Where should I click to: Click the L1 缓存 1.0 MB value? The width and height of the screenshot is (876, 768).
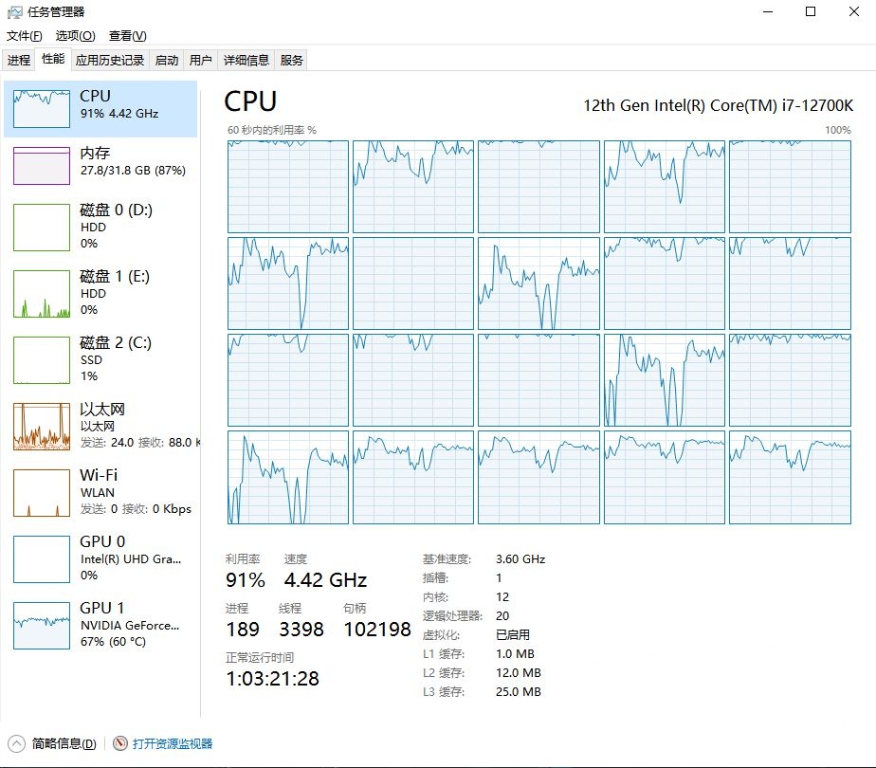click(515, 654)
